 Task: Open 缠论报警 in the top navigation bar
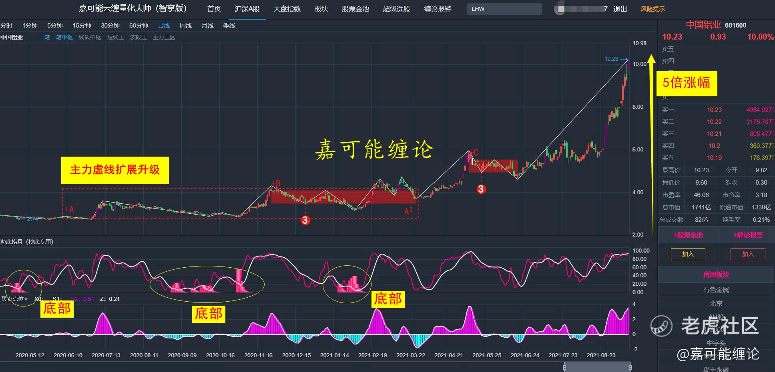pyautogui.click(x=438, y=9)
